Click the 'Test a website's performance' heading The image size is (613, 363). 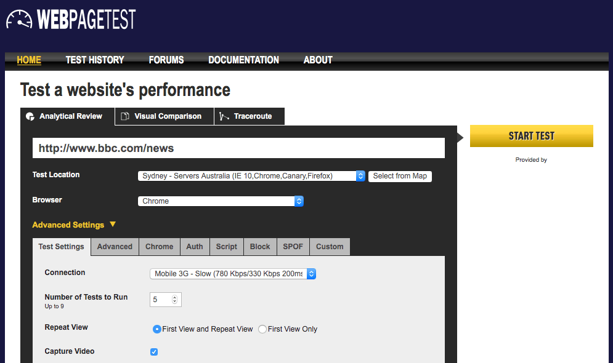pyautogui.click(x=125, y=90)
